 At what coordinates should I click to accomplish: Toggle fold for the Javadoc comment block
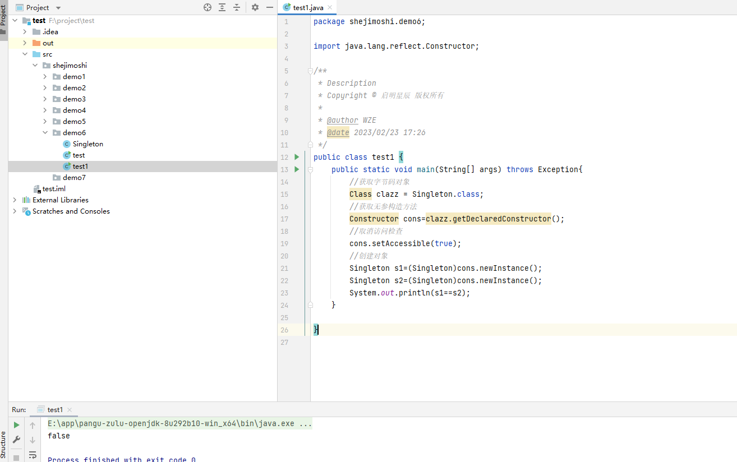point(310,71)
